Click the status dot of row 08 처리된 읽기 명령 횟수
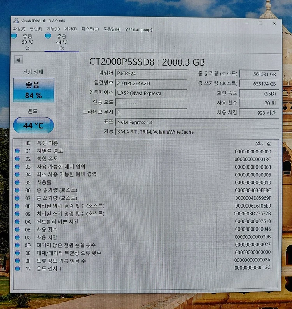This screenshot has height=309, width=292. click(17, 206)
